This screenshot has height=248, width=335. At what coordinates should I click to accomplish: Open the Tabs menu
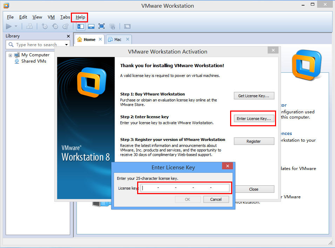click(x=65, y=17)
